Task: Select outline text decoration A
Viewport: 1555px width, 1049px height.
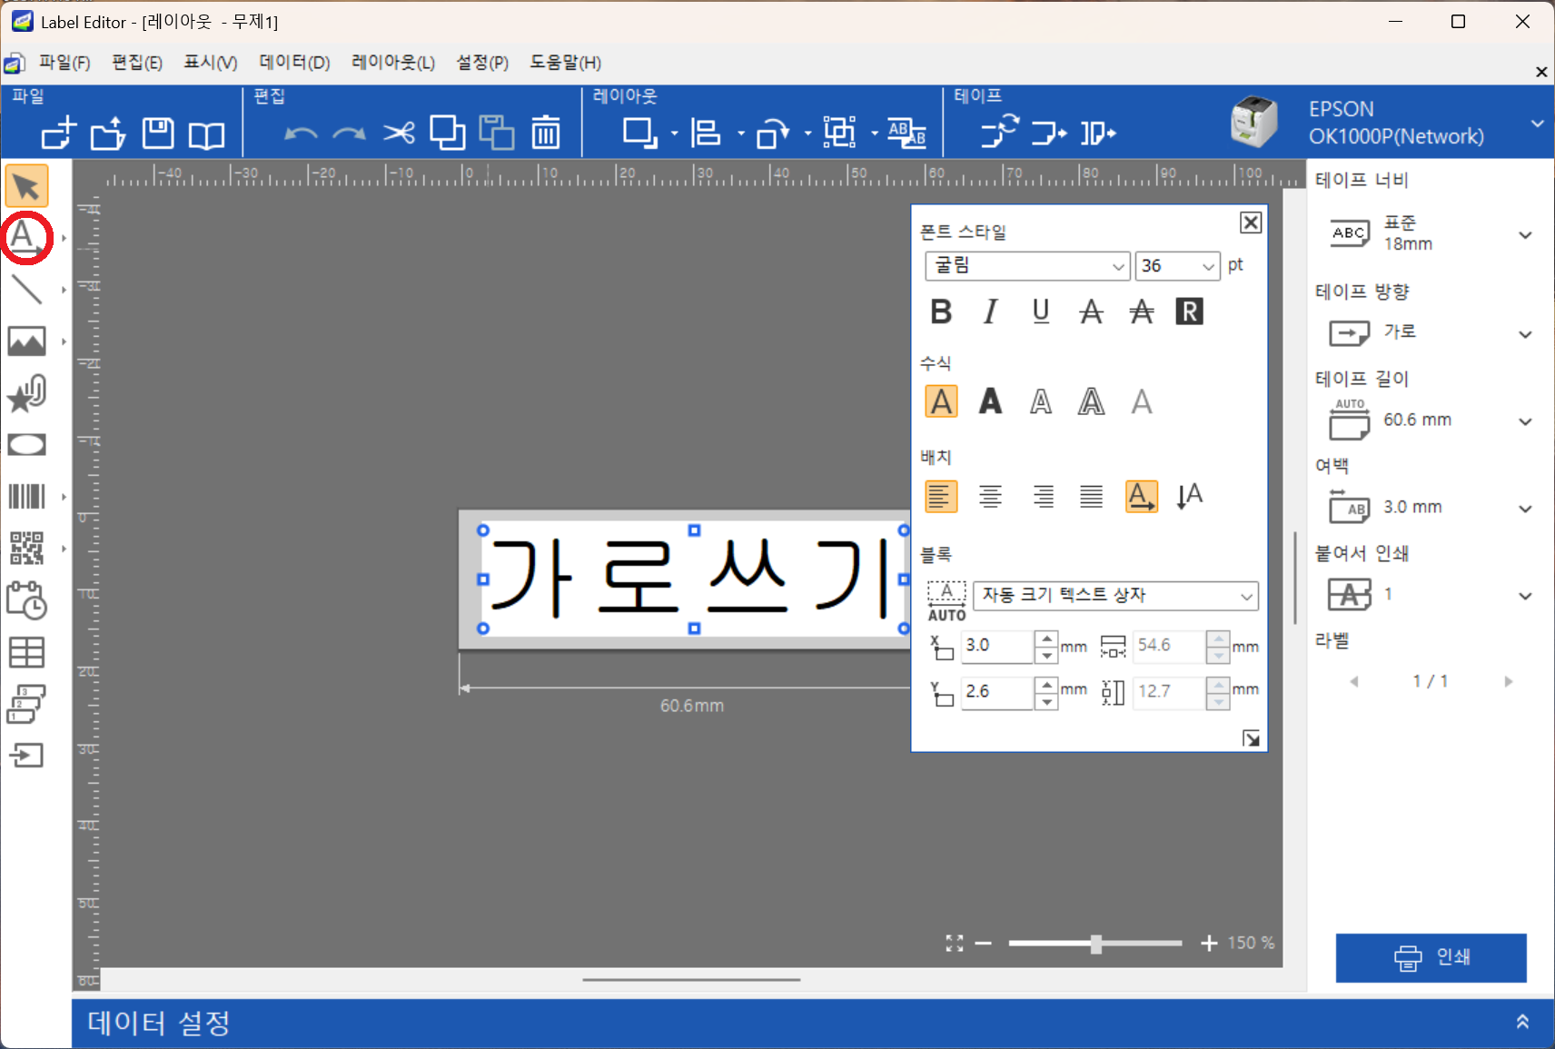Action: click(1041, 401)
